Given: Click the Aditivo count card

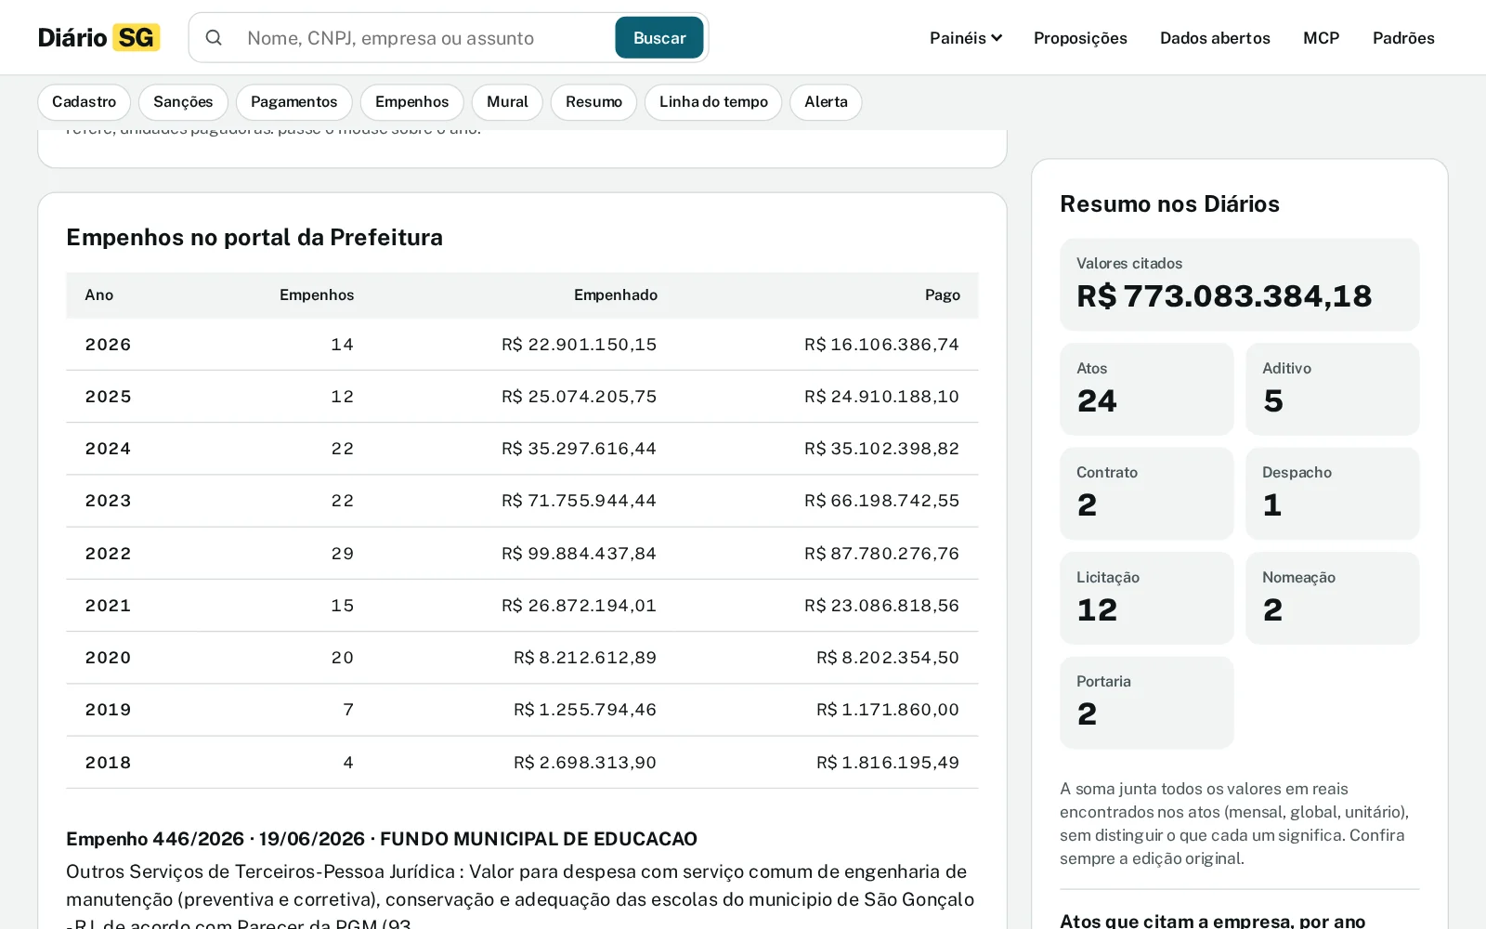Looking at the screenshot, I should 1333,389.
